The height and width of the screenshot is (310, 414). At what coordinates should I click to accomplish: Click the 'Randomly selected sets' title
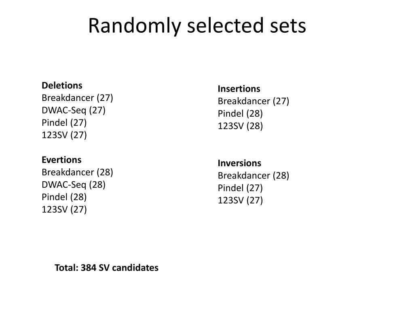[197, 25]
